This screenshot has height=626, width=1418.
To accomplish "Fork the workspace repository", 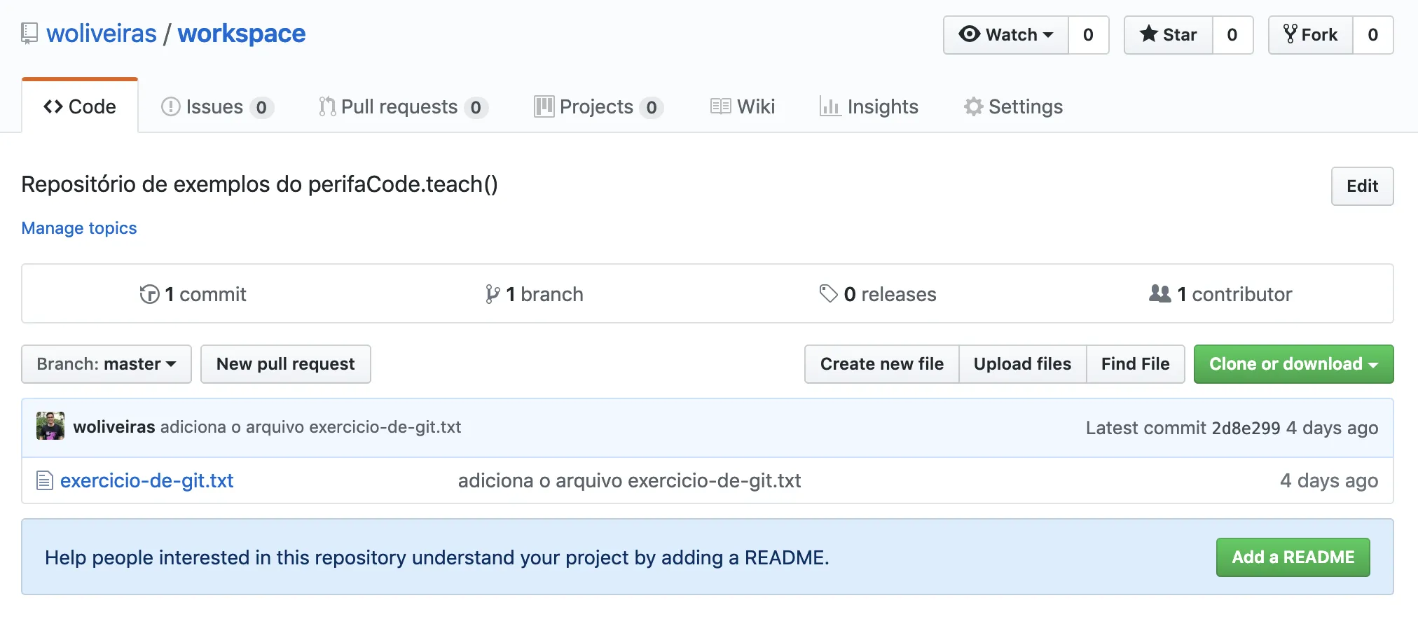I will click(x=1311, y=35).
